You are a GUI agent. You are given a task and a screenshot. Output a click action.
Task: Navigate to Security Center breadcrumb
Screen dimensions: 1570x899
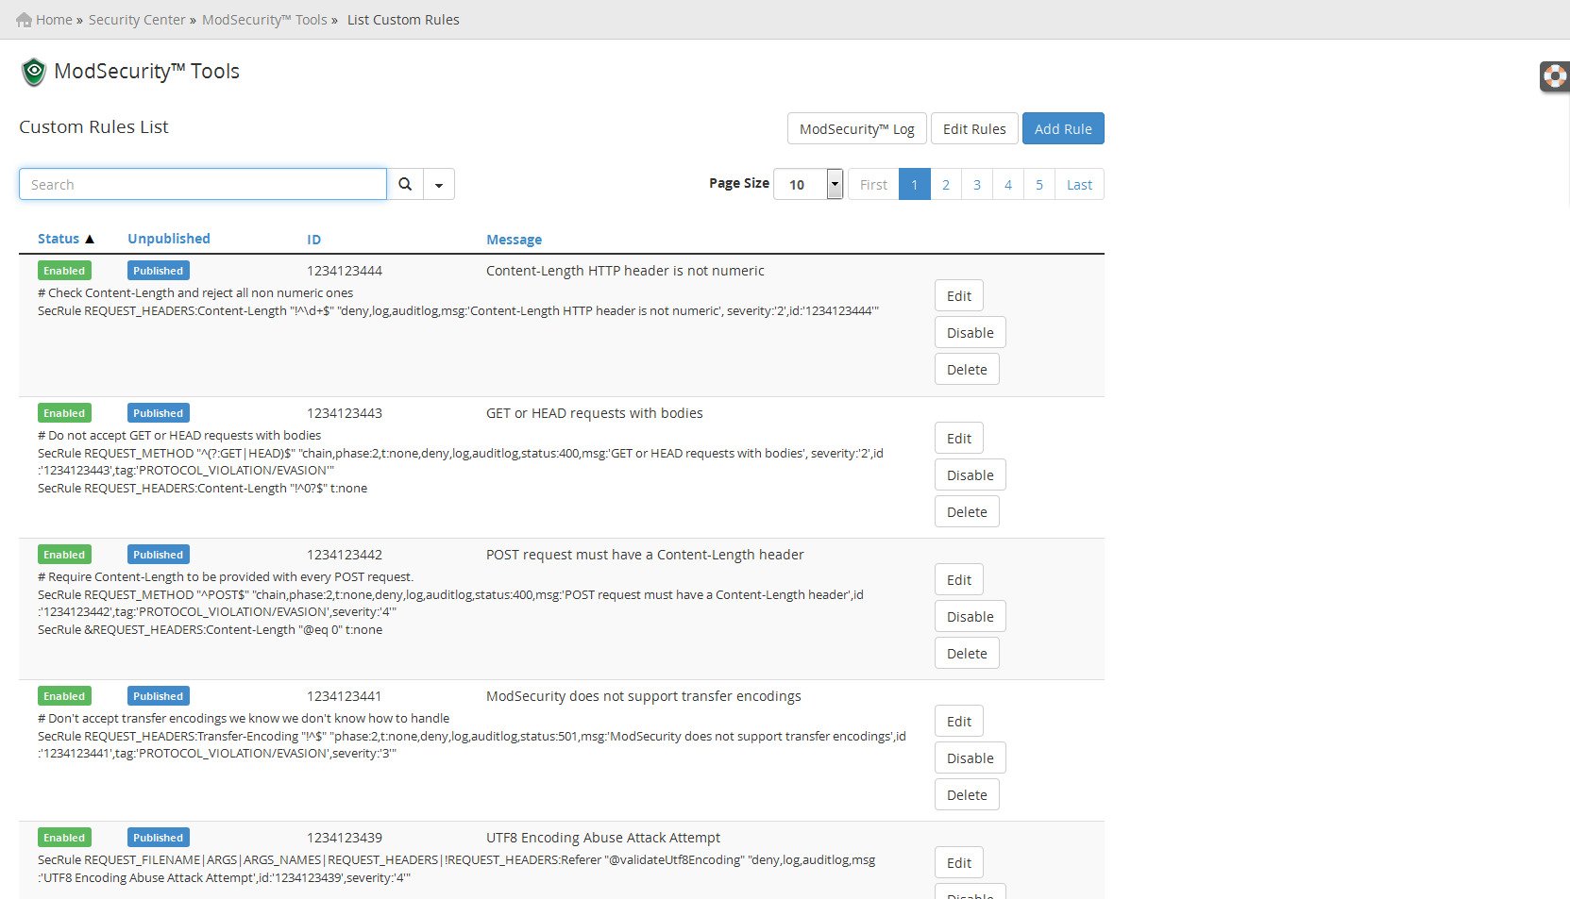pos(137,20)
